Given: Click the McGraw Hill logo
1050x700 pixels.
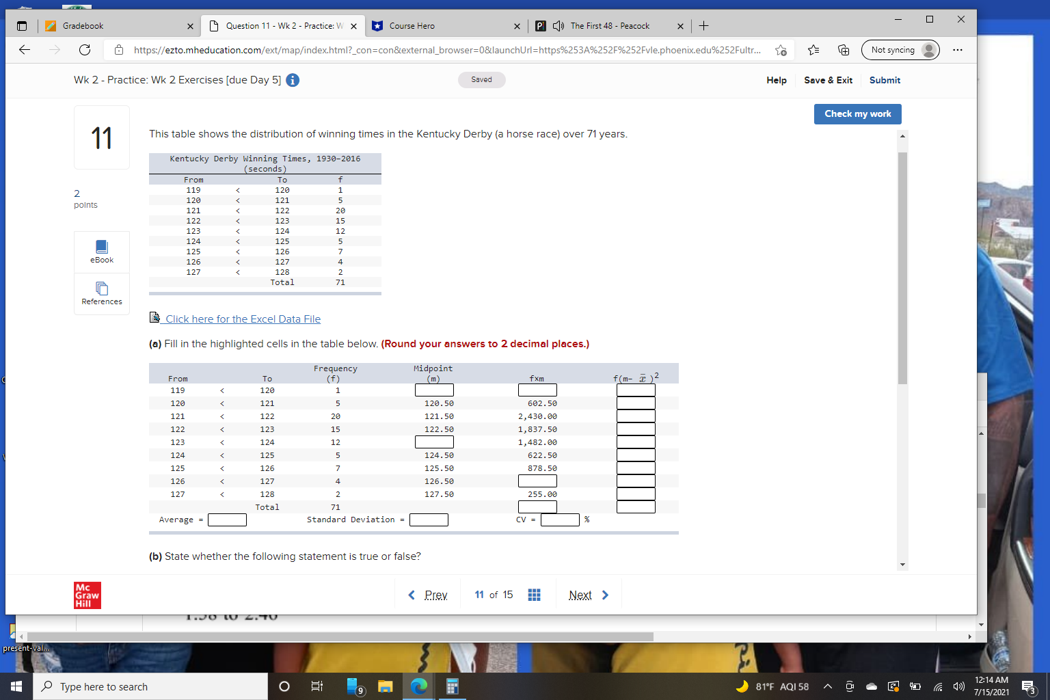Looking at the screenshot, I should (x=87, y=595).
